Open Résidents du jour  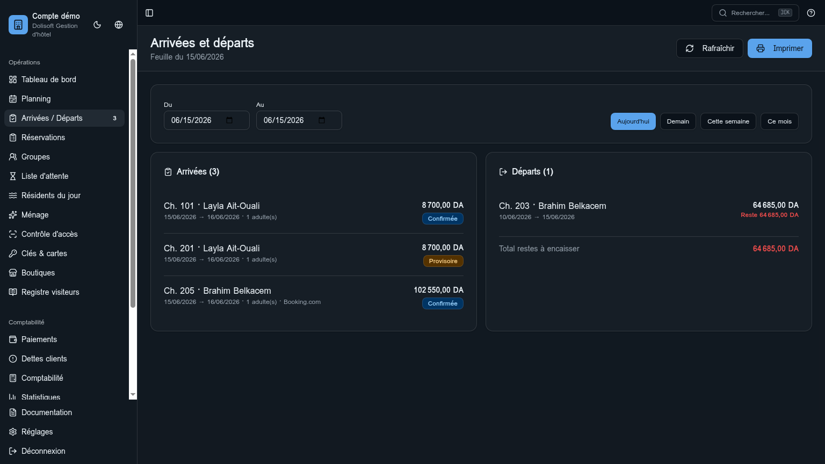coord(64,195)
